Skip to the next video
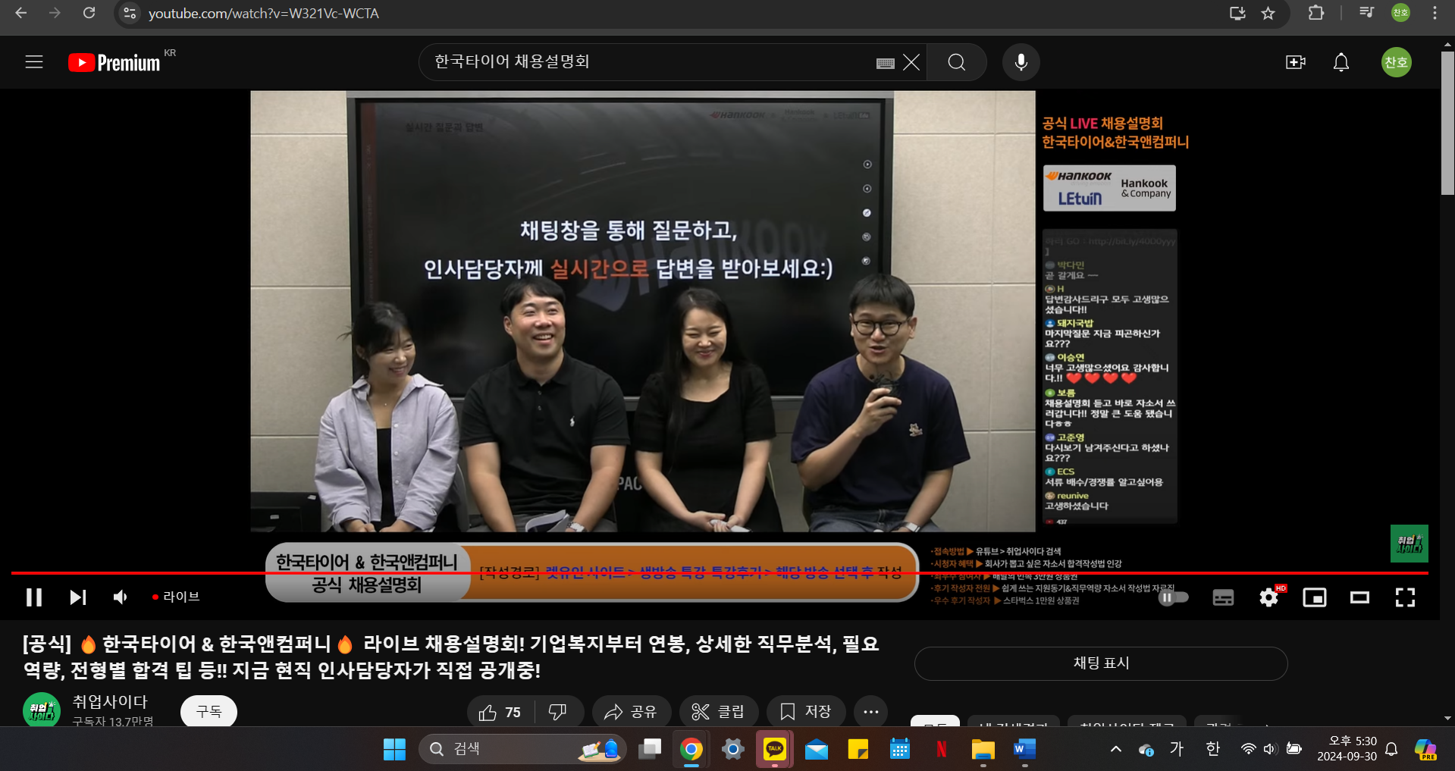 [x=77, y=597]
